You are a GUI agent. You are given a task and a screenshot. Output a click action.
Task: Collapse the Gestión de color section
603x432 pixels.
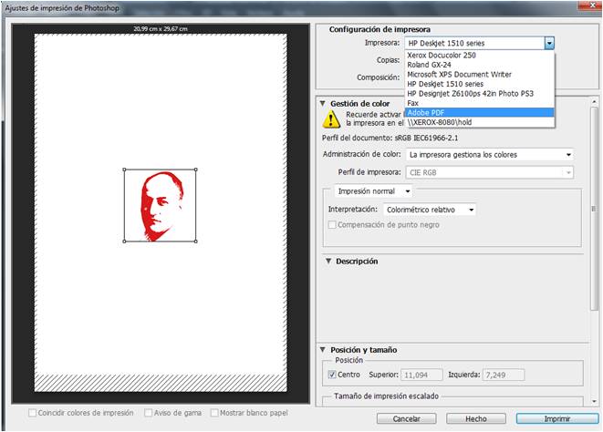click(323, 103)
